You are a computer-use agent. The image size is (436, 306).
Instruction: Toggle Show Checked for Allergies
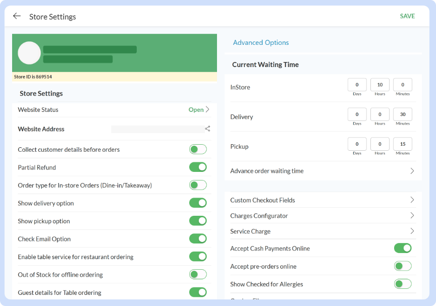[403, 284]
